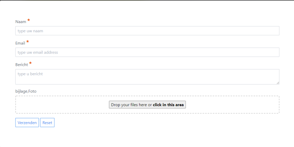Focus the Email address input field
This screenshot has width=294, height=147.
tap(147, 52)
